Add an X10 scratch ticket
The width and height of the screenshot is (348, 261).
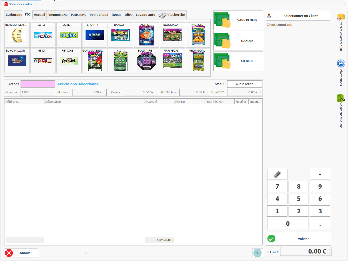tap(121, 61)
